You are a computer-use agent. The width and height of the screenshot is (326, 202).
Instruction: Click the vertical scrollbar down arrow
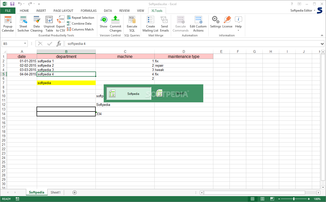point(323,187)
